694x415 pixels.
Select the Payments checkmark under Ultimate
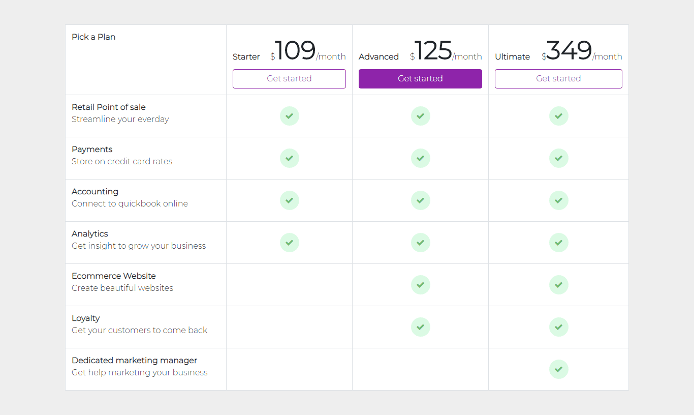tap(558, 158)
